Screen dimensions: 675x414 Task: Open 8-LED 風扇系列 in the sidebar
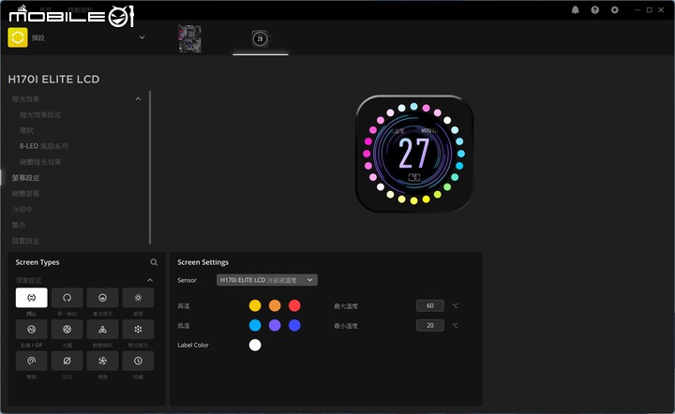(43, 146)
